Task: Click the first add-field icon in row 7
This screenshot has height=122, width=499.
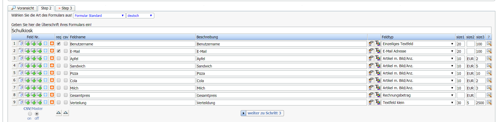Action: pos(27,87)
